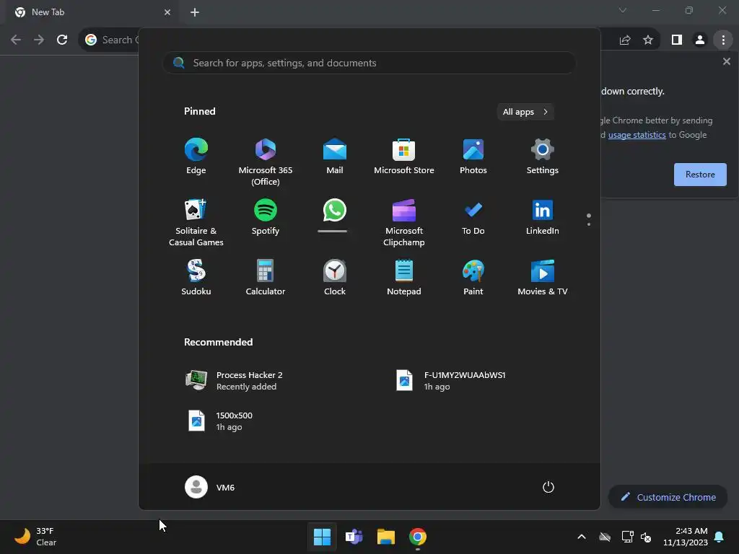
Task: Click the OneDrive cloud tray icon
Action: point(605,537)
